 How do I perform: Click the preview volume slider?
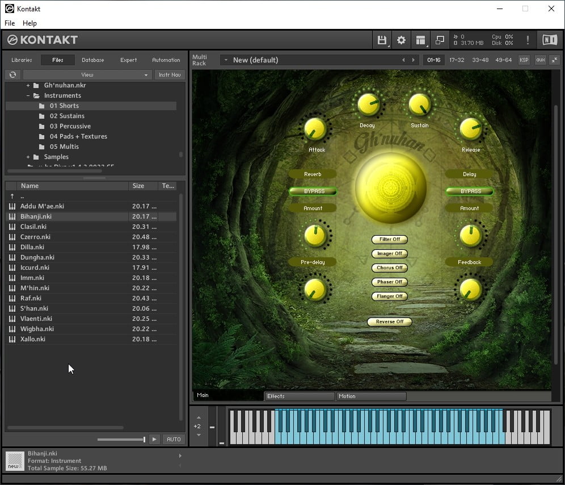(x=121, y=439)
